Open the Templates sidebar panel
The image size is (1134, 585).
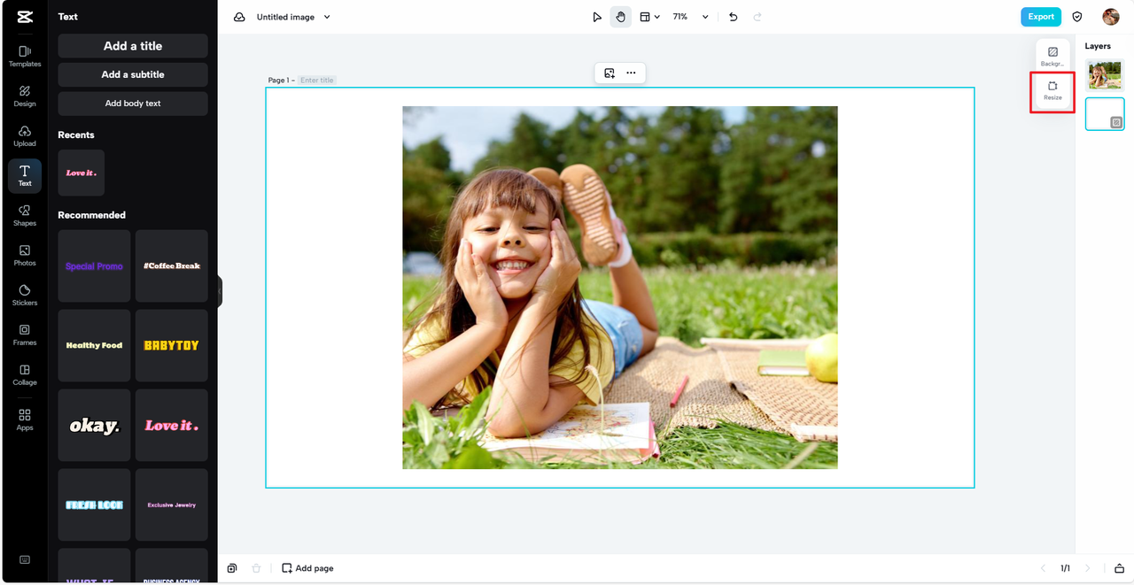25,56
